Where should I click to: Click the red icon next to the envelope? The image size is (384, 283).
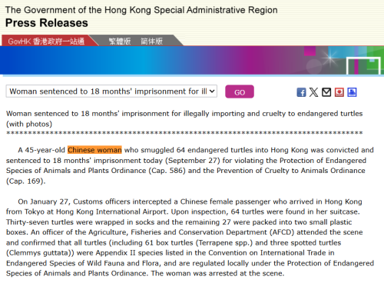click(x=339, y=92)
